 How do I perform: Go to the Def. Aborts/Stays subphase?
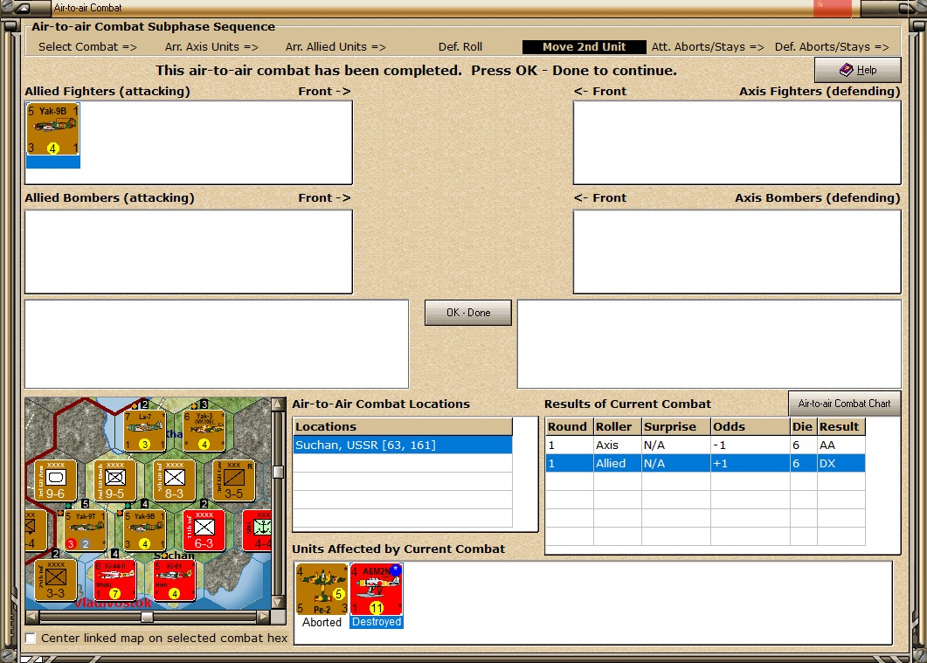[x=832, y=46]
